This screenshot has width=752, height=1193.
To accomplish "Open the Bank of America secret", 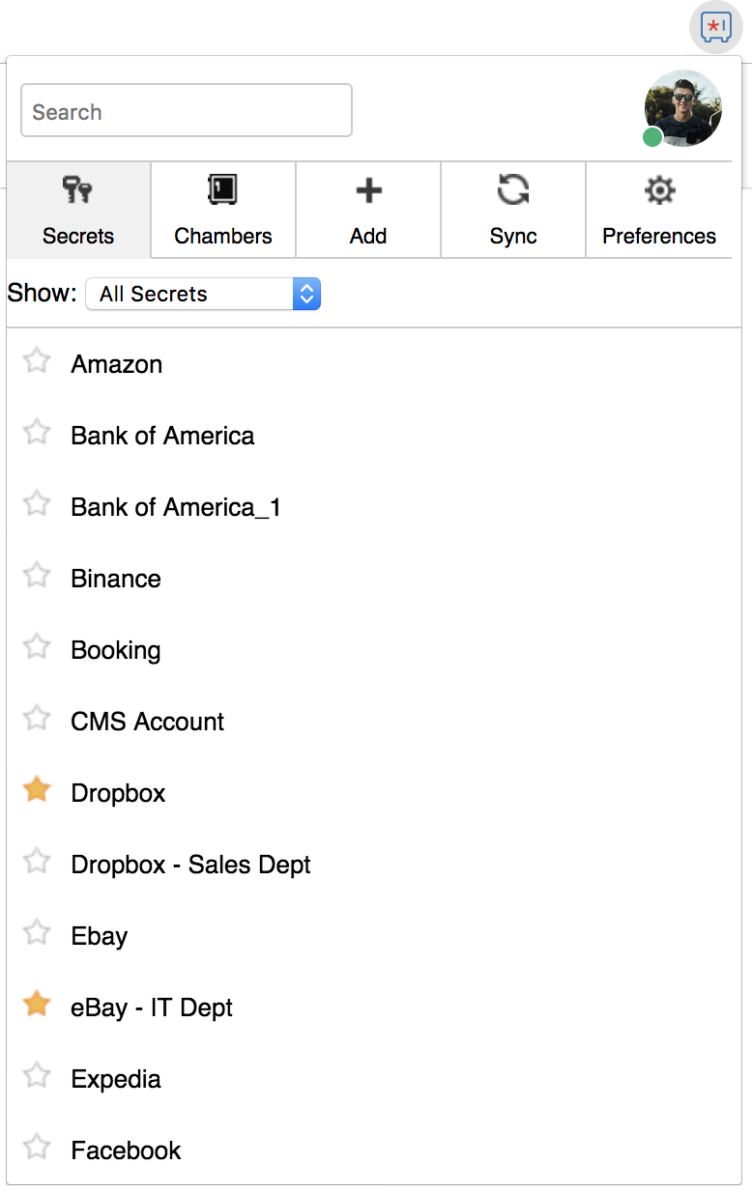I will coord(162,436).
